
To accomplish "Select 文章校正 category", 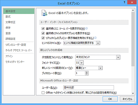I will (19, 22).
